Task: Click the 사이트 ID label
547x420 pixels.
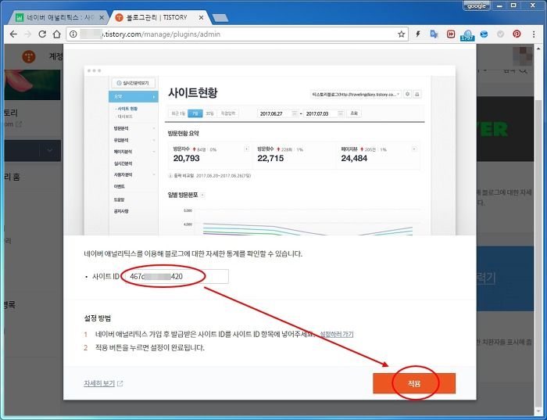Action: click(x=106, y=277)
